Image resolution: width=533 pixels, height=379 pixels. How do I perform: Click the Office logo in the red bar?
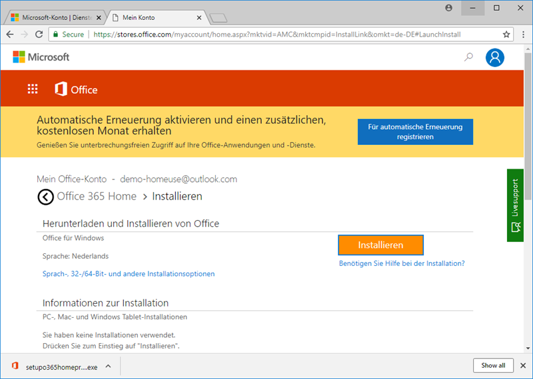(76, 89)
